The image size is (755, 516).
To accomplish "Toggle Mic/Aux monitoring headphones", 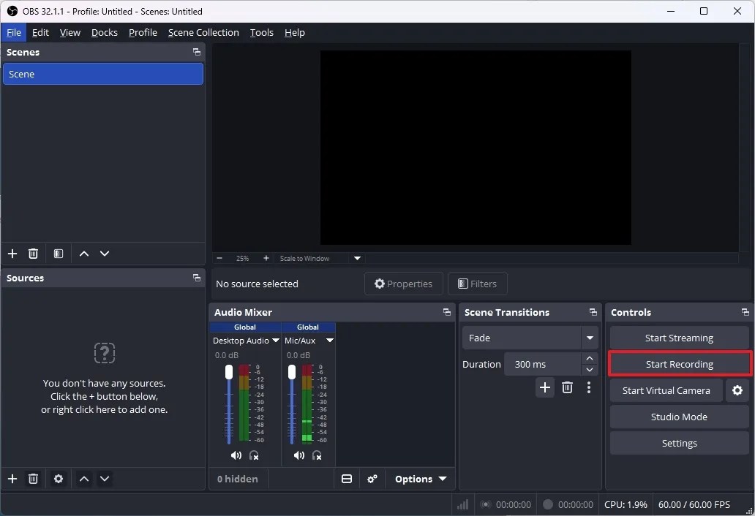I will pos(317,455).
